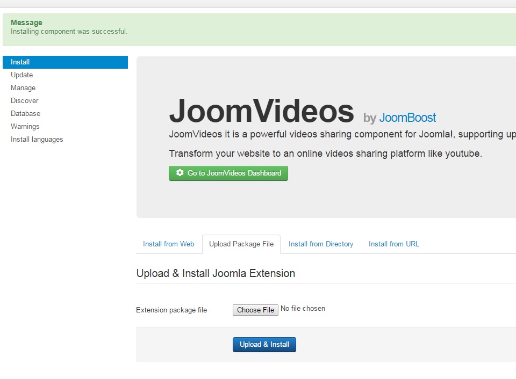The image size is (516, 379).
Task: Click Upload & Install button
Action: (264, 345)
